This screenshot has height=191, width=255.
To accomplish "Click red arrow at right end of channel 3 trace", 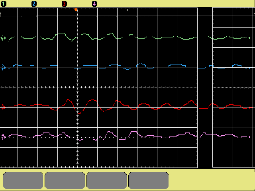I will [251, 107].
